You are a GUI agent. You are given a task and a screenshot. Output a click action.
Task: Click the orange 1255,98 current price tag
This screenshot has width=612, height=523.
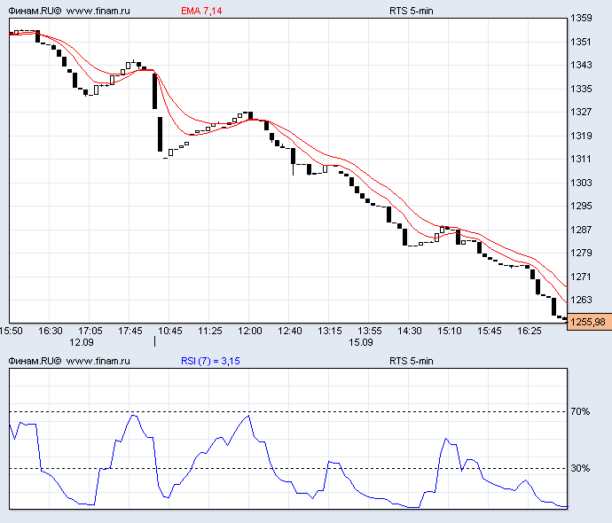(589, 322)
